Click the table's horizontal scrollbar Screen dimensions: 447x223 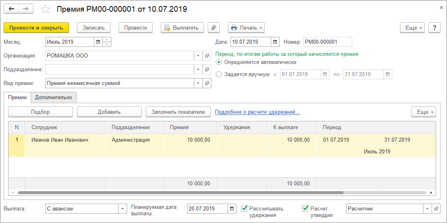[178, 193]
